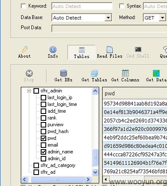Select the row starting 95734d98841aab8d192a8

point(135,104)
